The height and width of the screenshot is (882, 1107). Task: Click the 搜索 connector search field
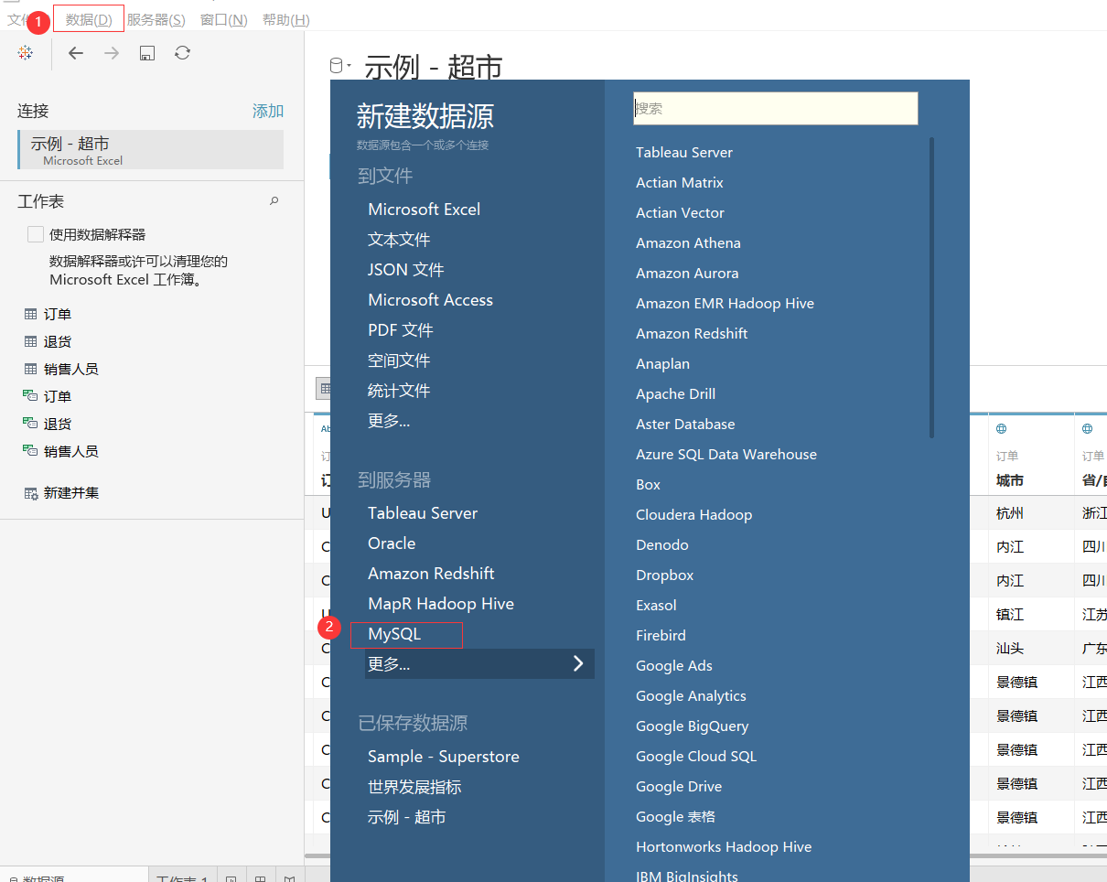click(775, 108)
